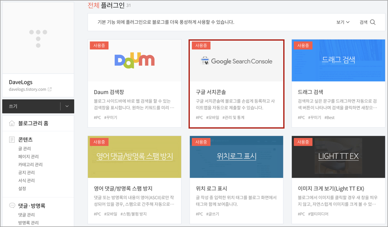The width and height of the screenshot is (388, 227).
Task: Open 설정 under 콘텐츠
Action: point(22,188)
